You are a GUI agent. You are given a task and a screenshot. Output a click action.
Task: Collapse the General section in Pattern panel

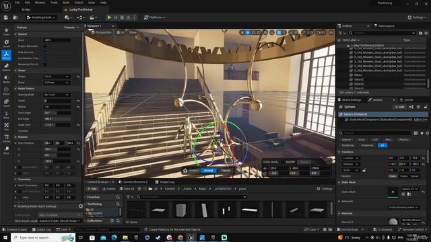(x=15, y=34)
